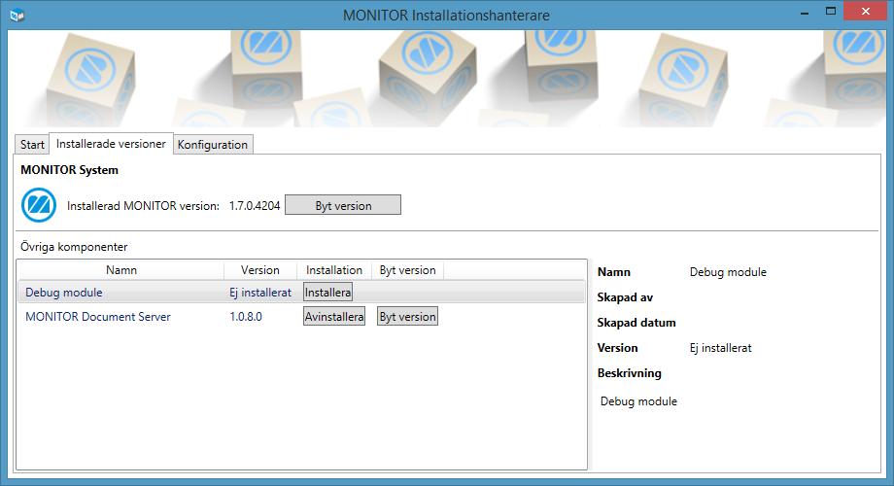Maximize the MONITOR Installationshanterare window

831,12
